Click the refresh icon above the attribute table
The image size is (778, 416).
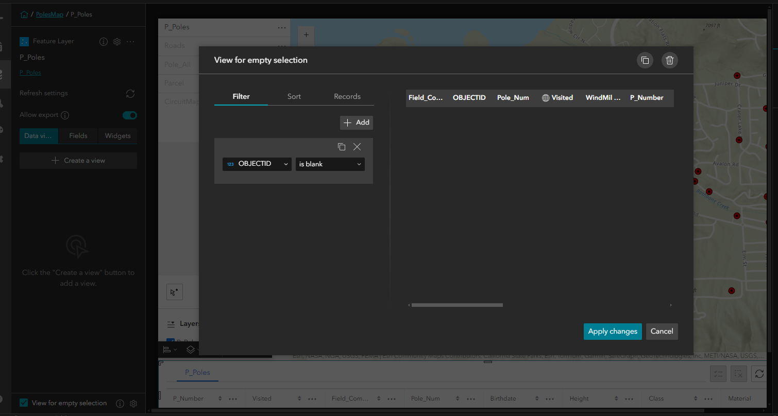pyautogui.click(x=758, y=374)
